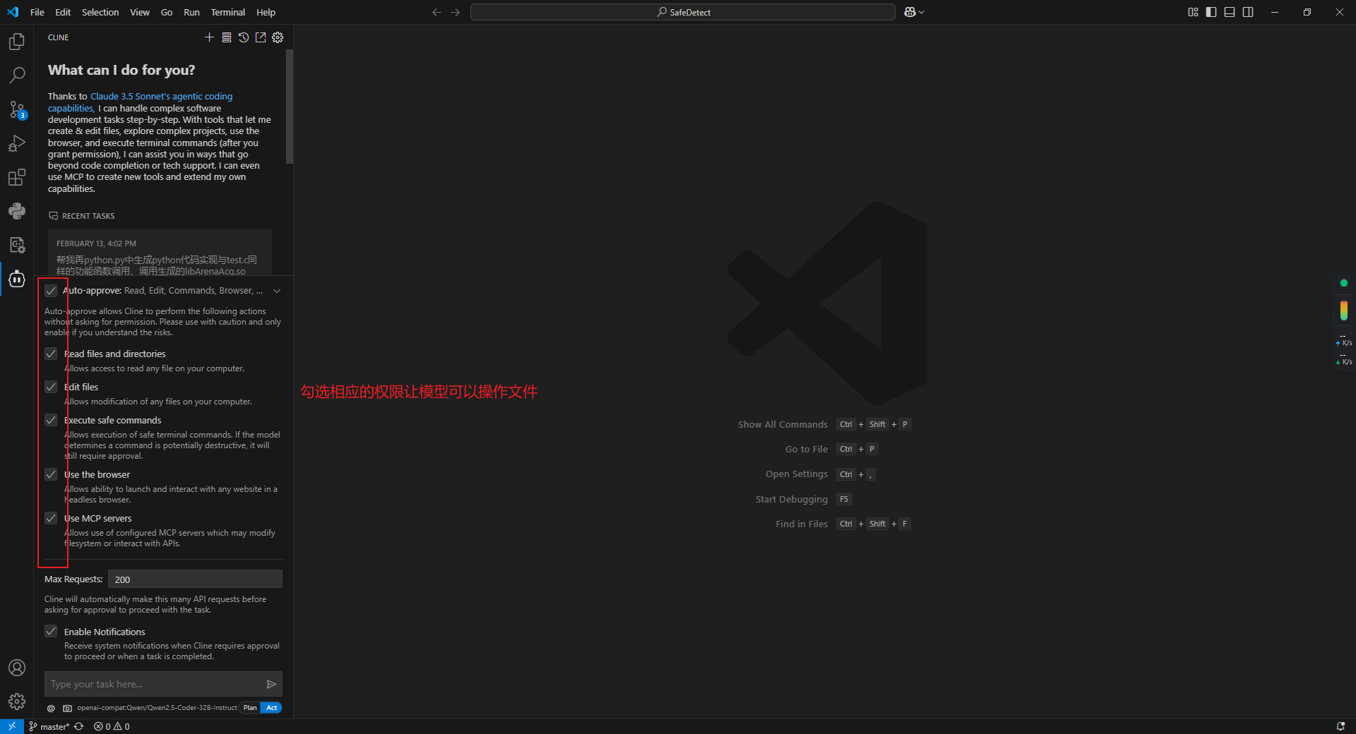Open the Extensions view

point(17,177)
